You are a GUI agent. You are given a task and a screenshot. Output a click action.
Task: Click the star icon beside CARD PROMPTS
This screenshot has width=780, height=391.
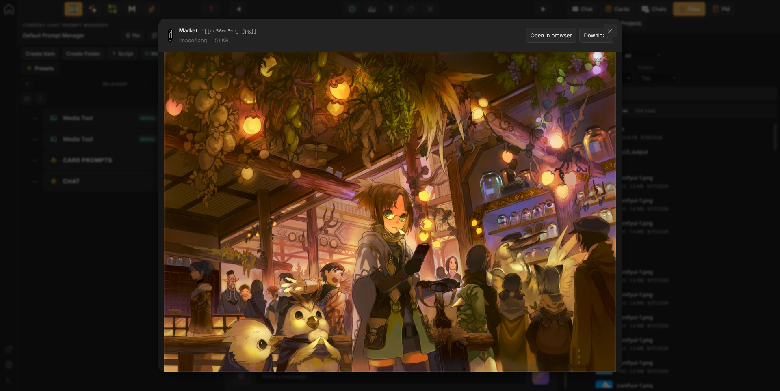(53, 160)
